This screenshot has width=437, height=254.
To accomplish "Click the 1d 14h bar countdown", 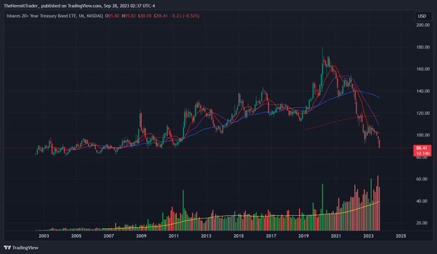I will pos(423,154).
